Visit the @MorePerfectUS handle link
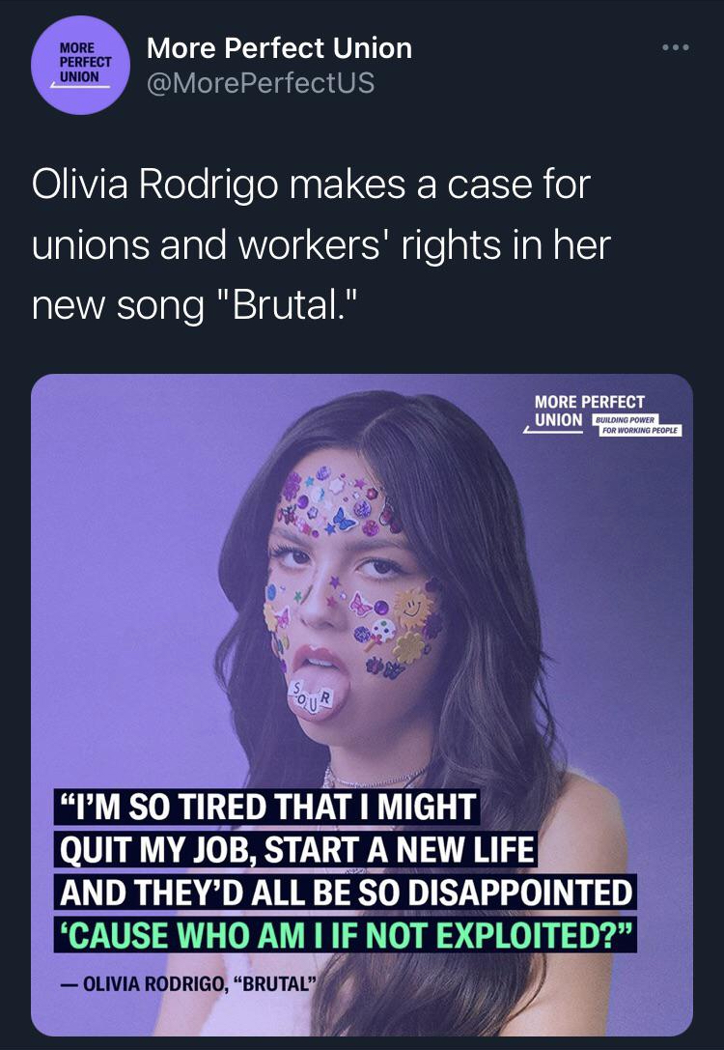 260,83
